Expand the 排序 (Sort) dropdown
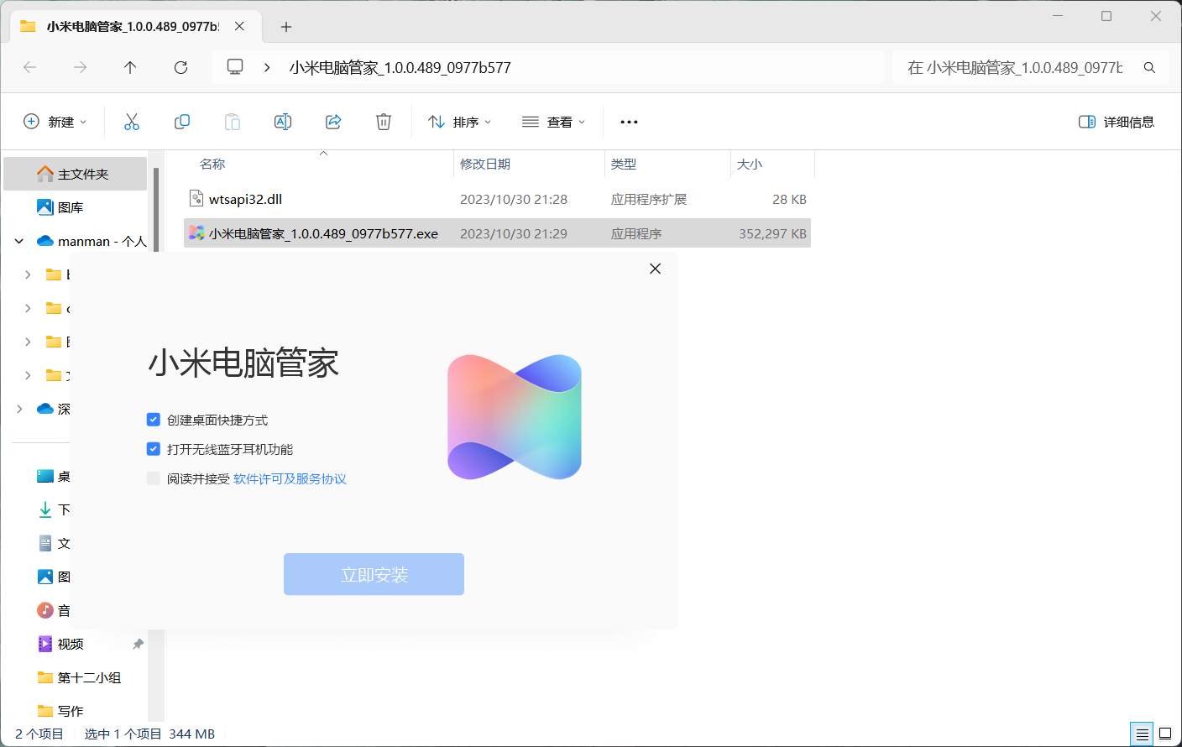 tap(459, 122)
